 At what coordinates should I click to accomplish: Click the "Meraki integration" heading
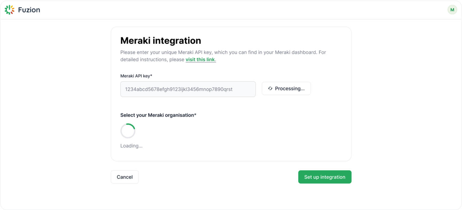(x=161, y=41)
